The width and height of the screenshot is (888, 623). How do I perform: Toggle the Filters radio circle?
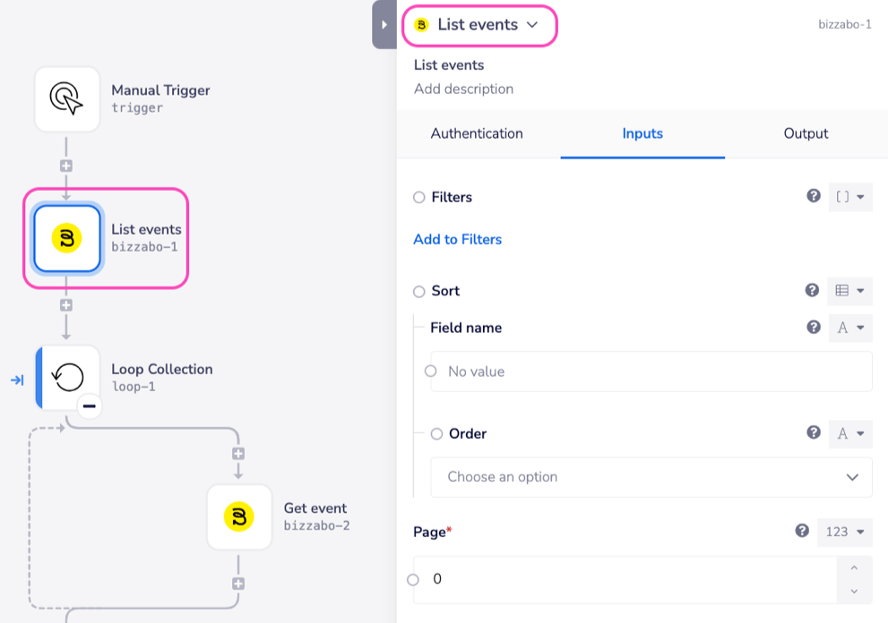click(419, 197)
